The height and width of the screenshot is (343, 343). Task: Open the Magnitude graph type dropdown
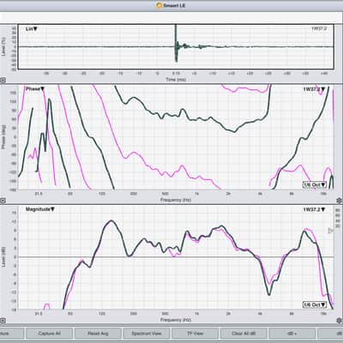tap(40, 209)
